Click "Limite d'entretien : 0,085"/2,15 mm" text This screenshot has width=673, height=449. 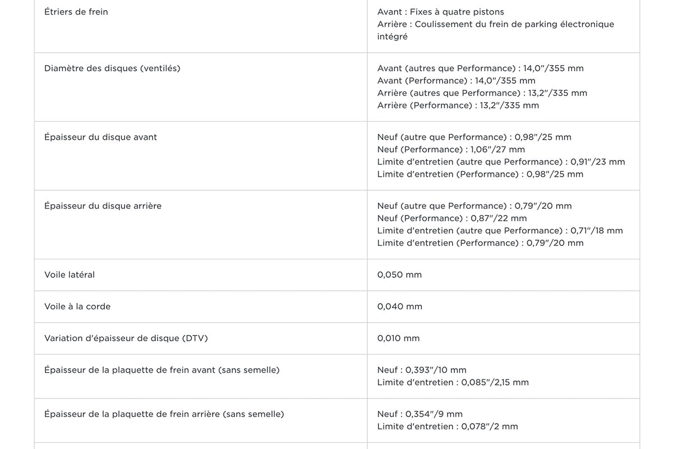(453, 383)
